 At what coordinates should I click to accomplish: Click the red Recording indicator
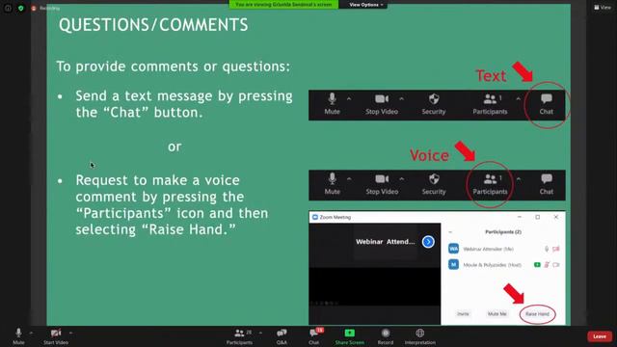[46, 8]
